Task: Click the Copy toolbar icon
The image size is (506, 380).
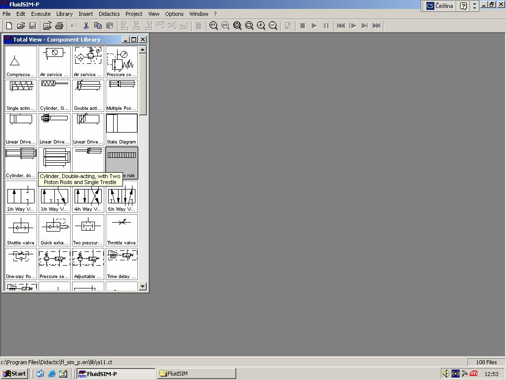Action: (98, 26)
